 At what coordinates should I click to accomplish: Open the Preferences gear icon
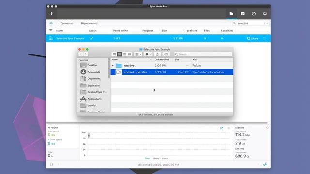pos(265,14)
